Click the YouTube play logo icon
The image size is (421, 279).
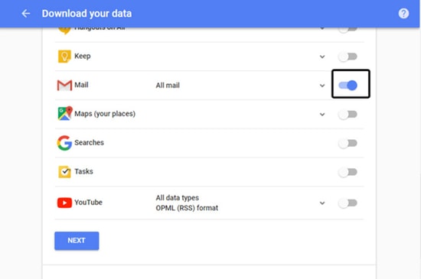[x=64, y=203]
